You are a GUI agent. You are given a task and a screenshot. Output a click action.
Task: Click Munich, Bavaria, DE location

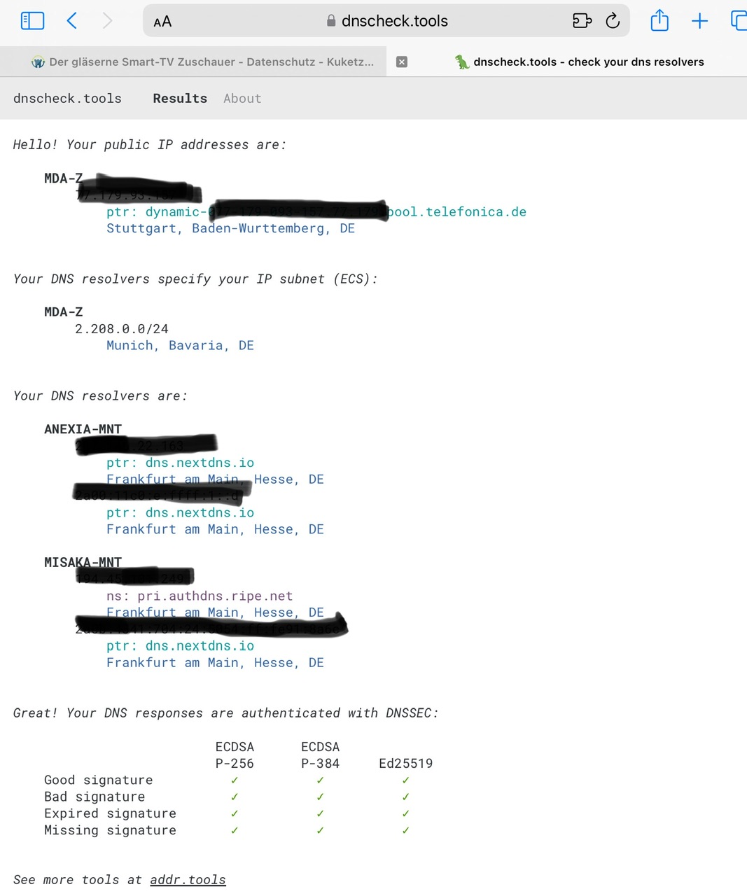point(180,345)
